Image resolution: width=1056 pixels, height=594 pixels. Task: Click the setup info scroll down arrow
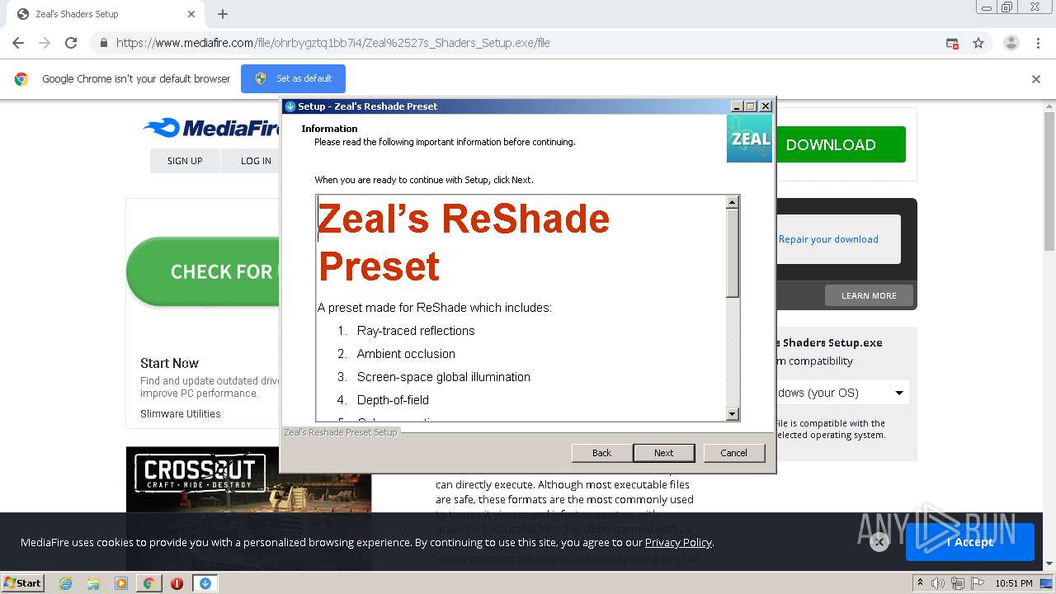(x=732, y=414)
